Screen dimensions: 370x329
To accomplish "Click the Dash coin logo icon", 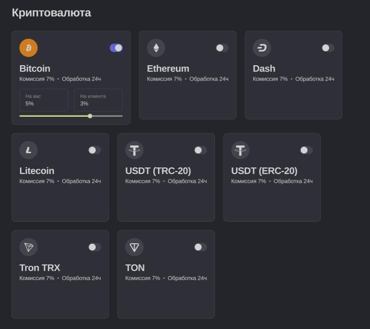I will pyautogui.click(x=262, y=48).
